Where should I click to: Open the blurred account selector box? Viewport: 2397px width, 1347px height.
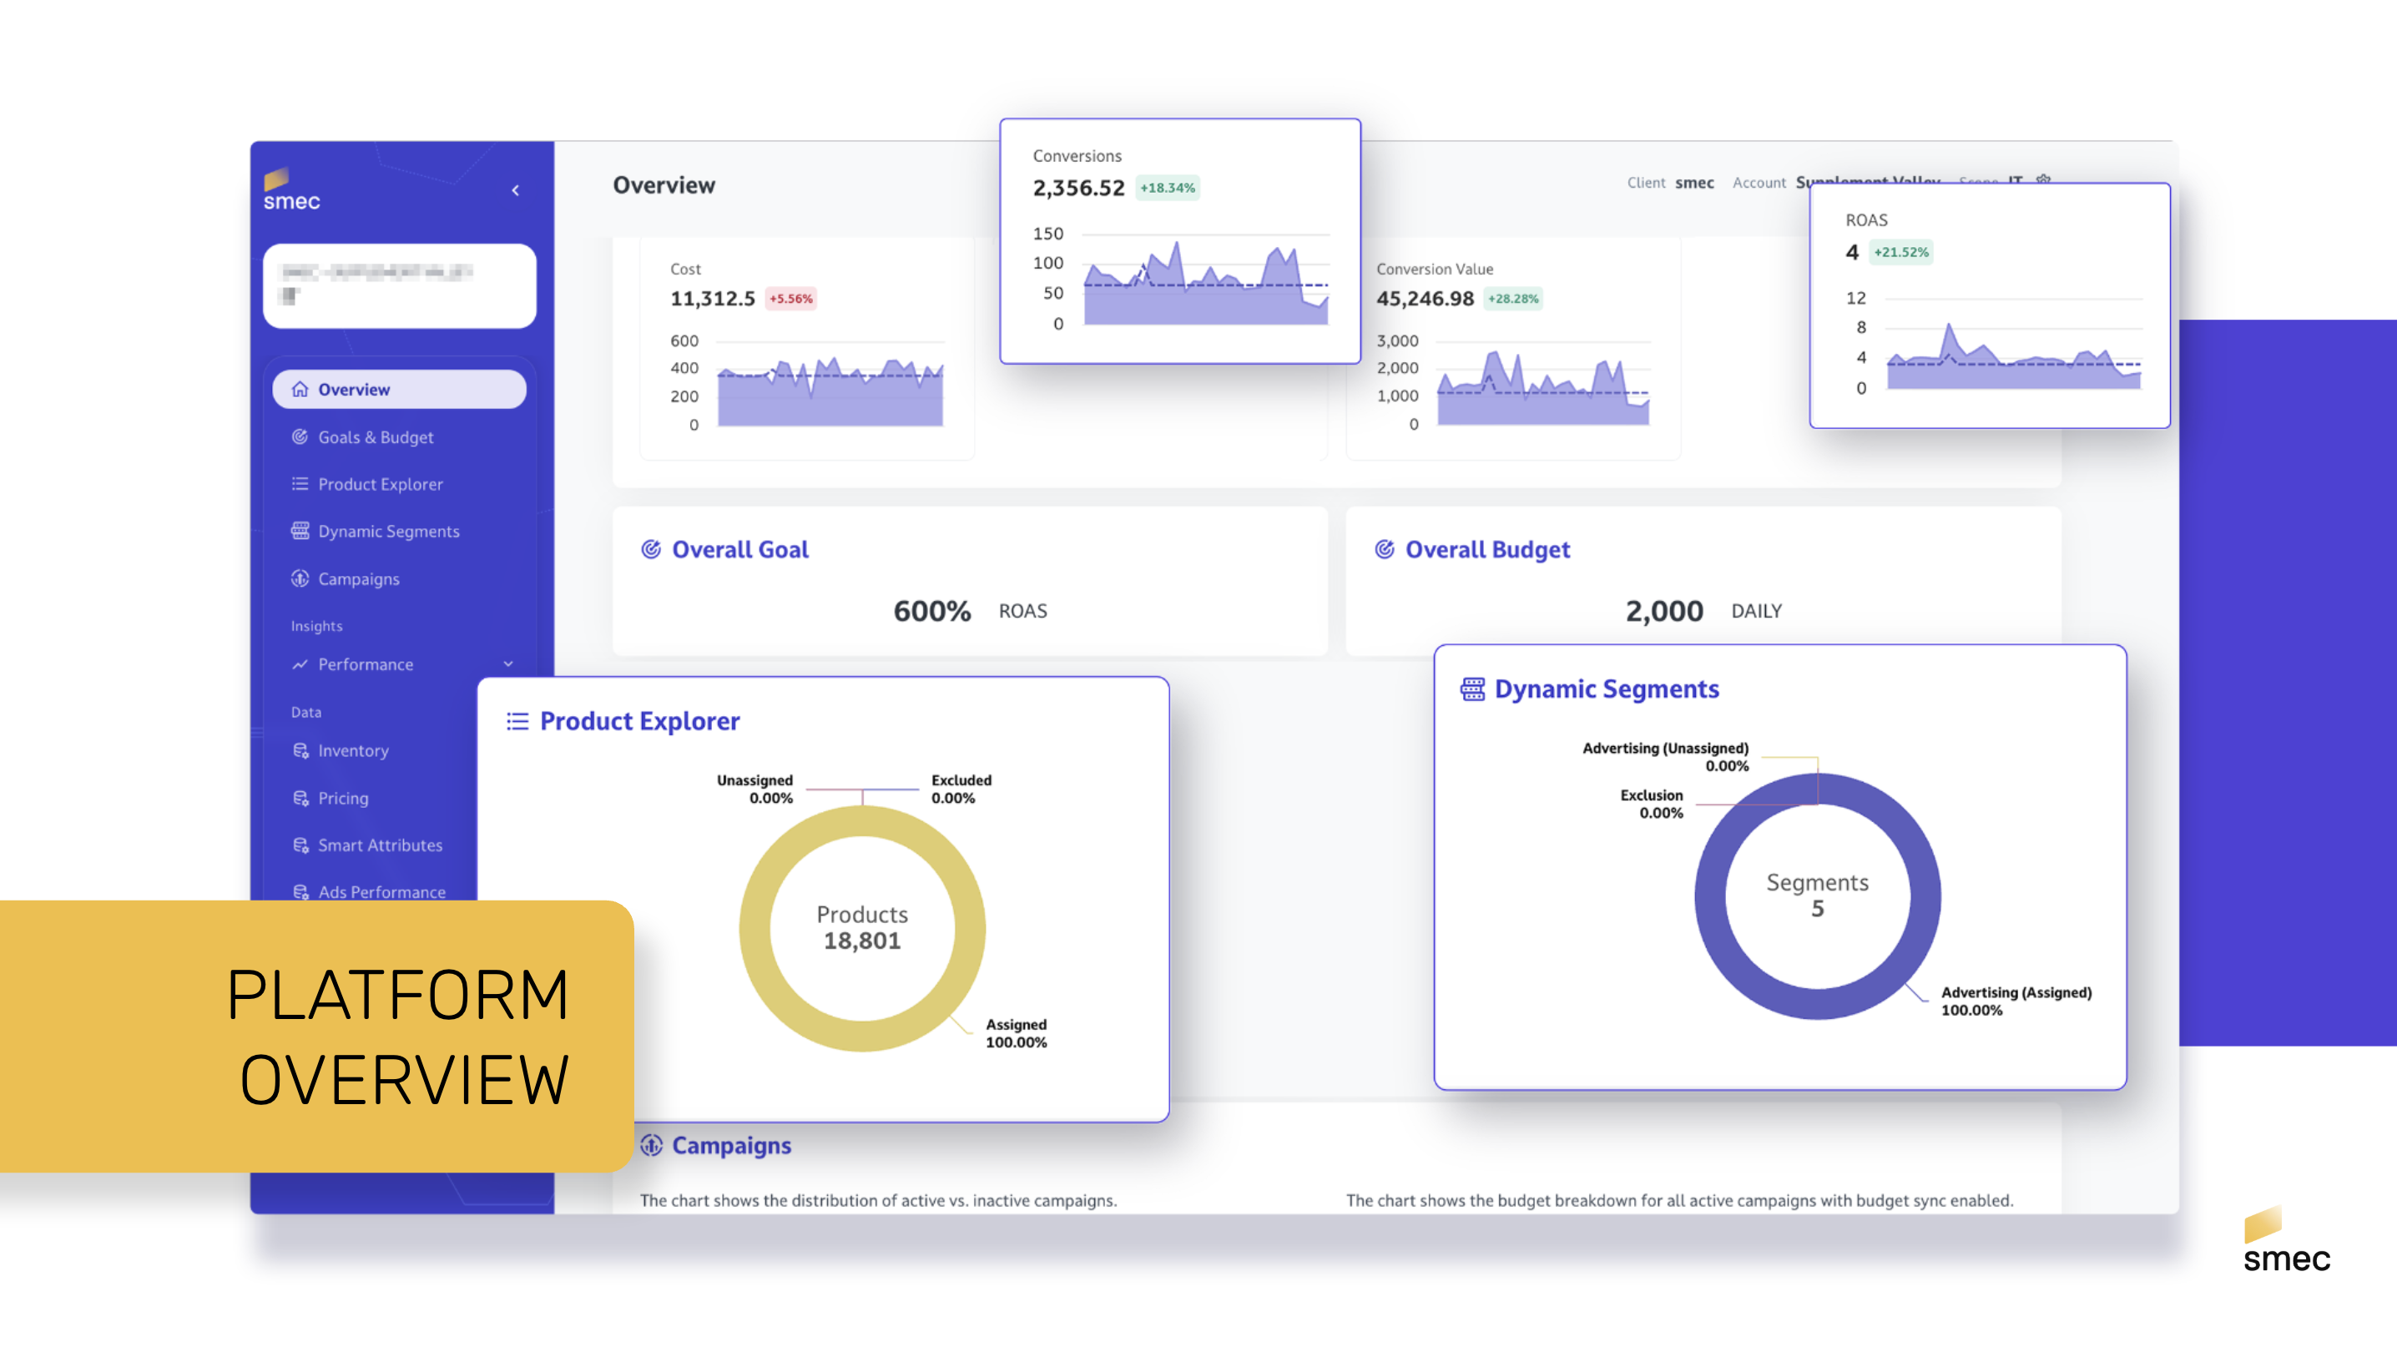399,285
